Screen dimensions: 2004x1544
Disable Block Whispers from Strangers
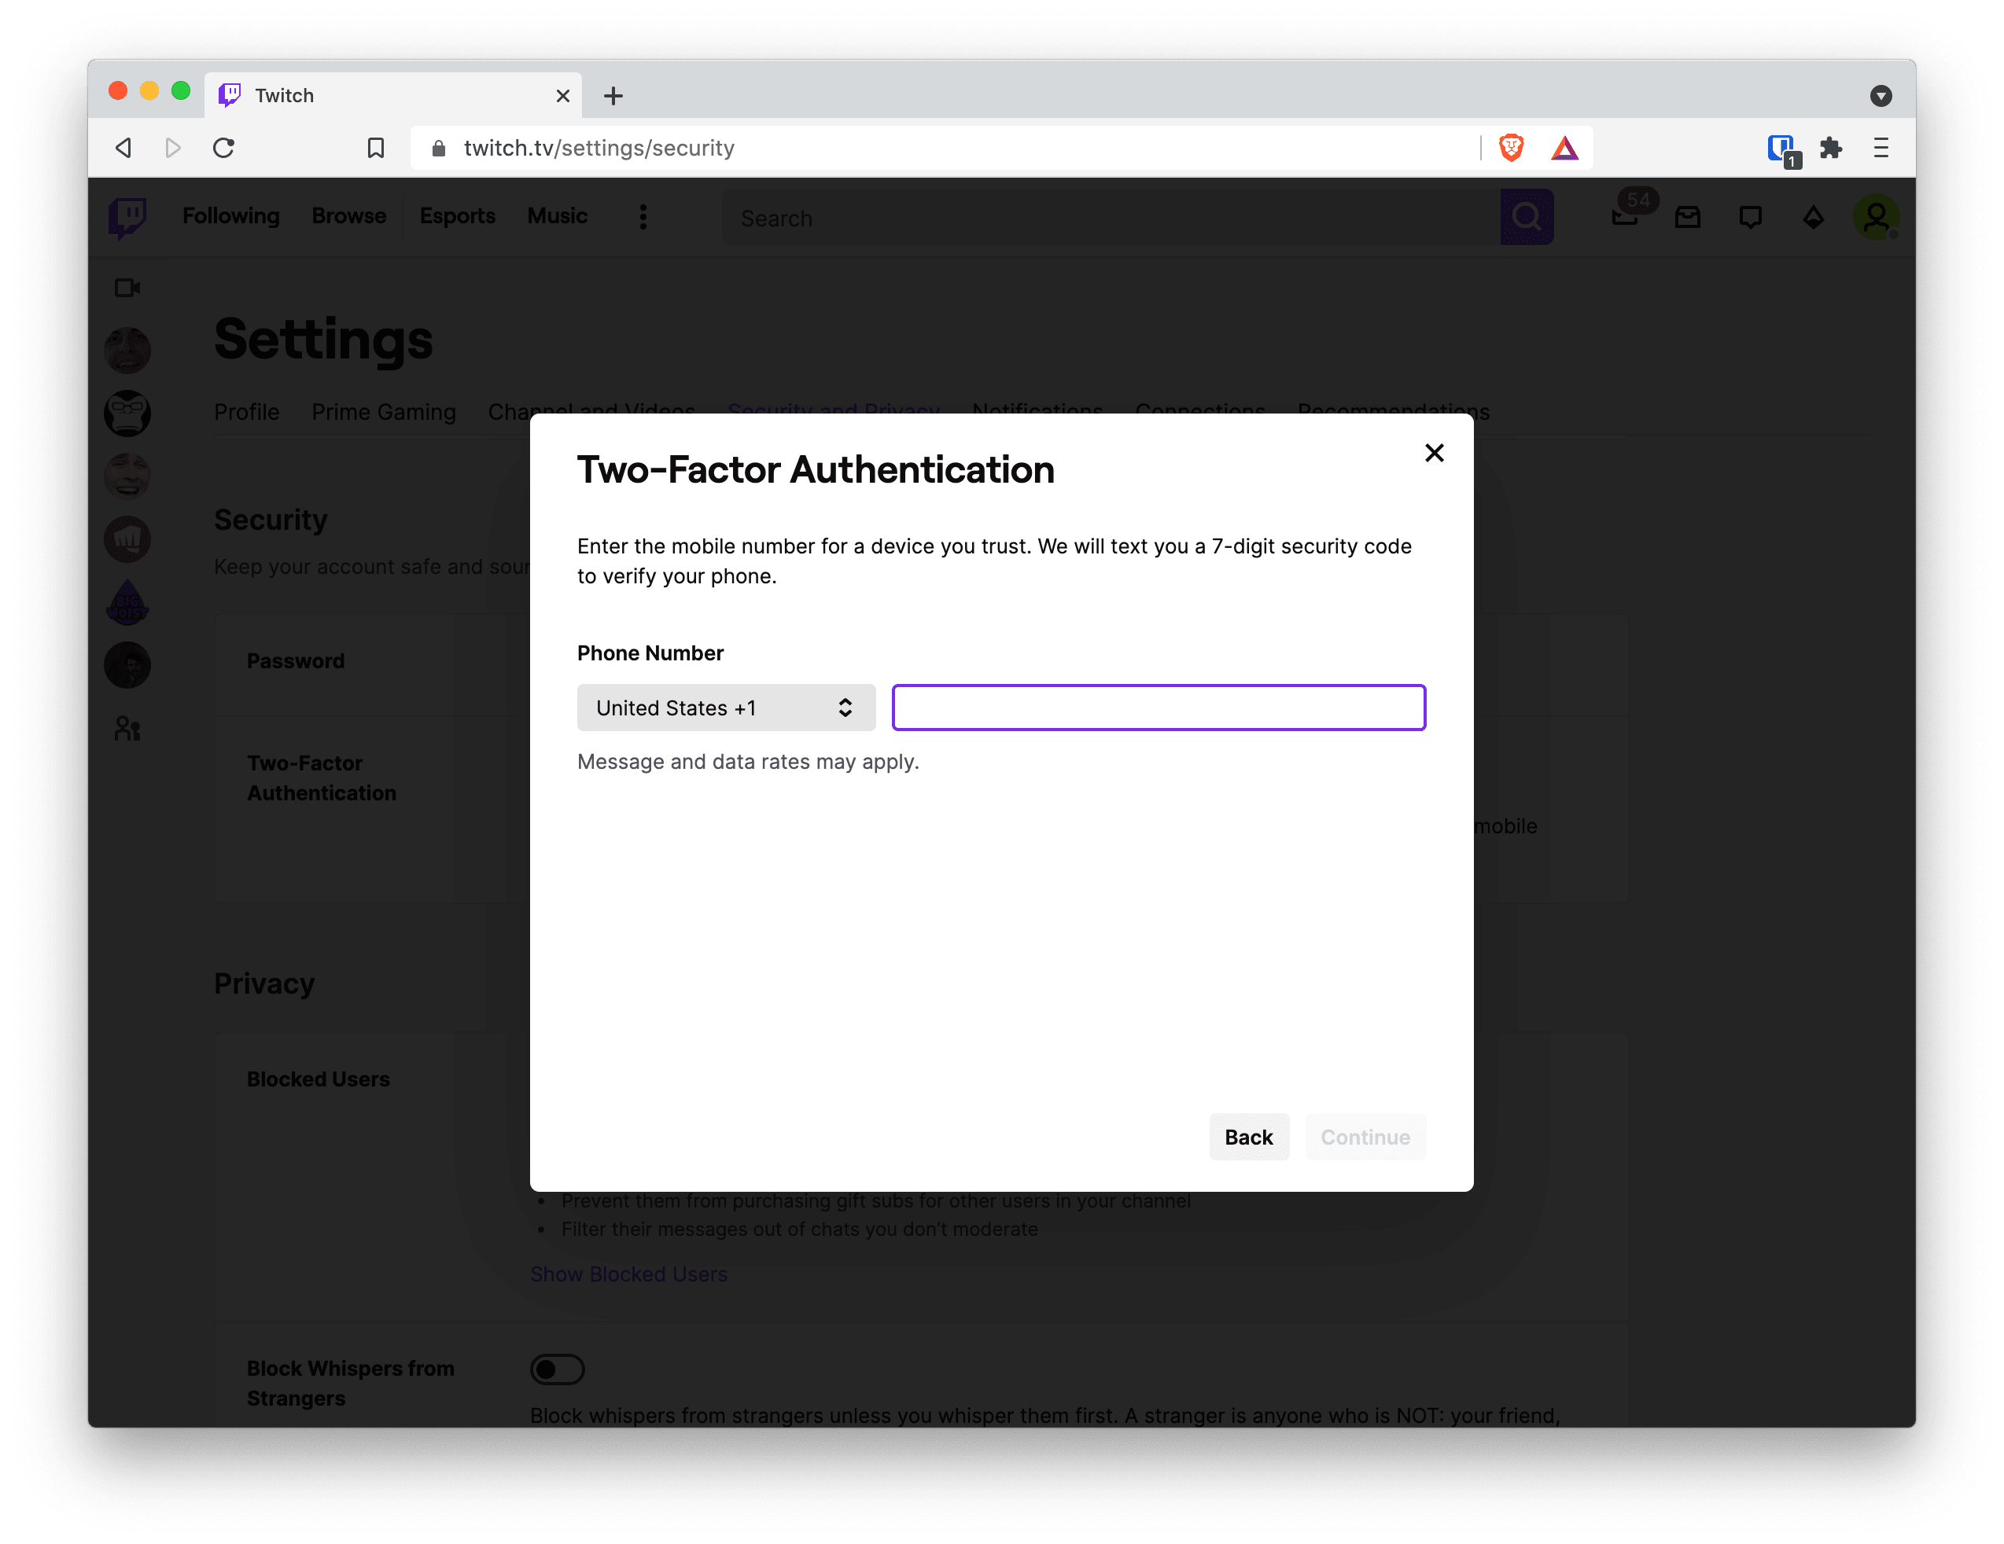557,1368
